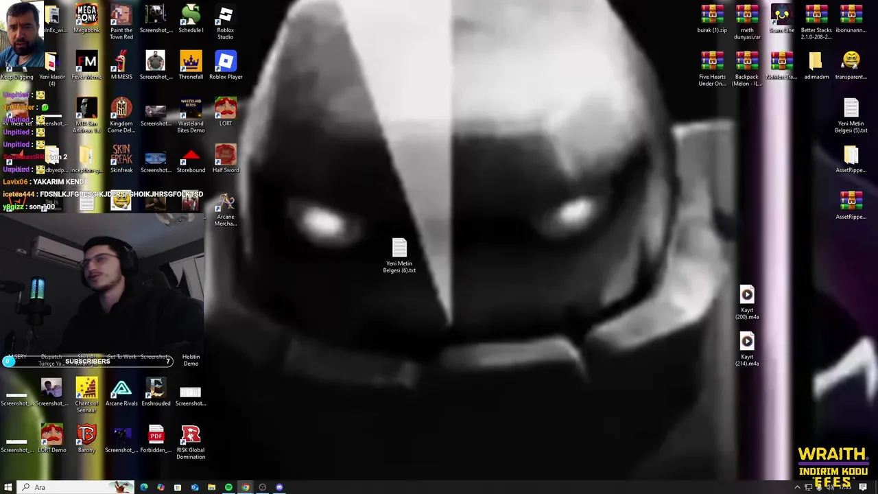Open Skinfreak game shortcut
This screenshot has height=494, width=878.
(x=121, y=158)
